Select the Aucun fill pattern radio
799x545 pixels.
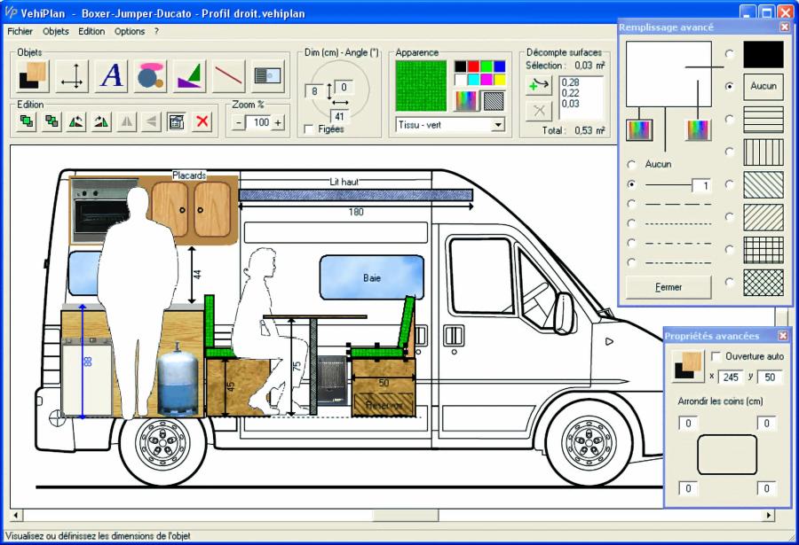pos(730,87)
